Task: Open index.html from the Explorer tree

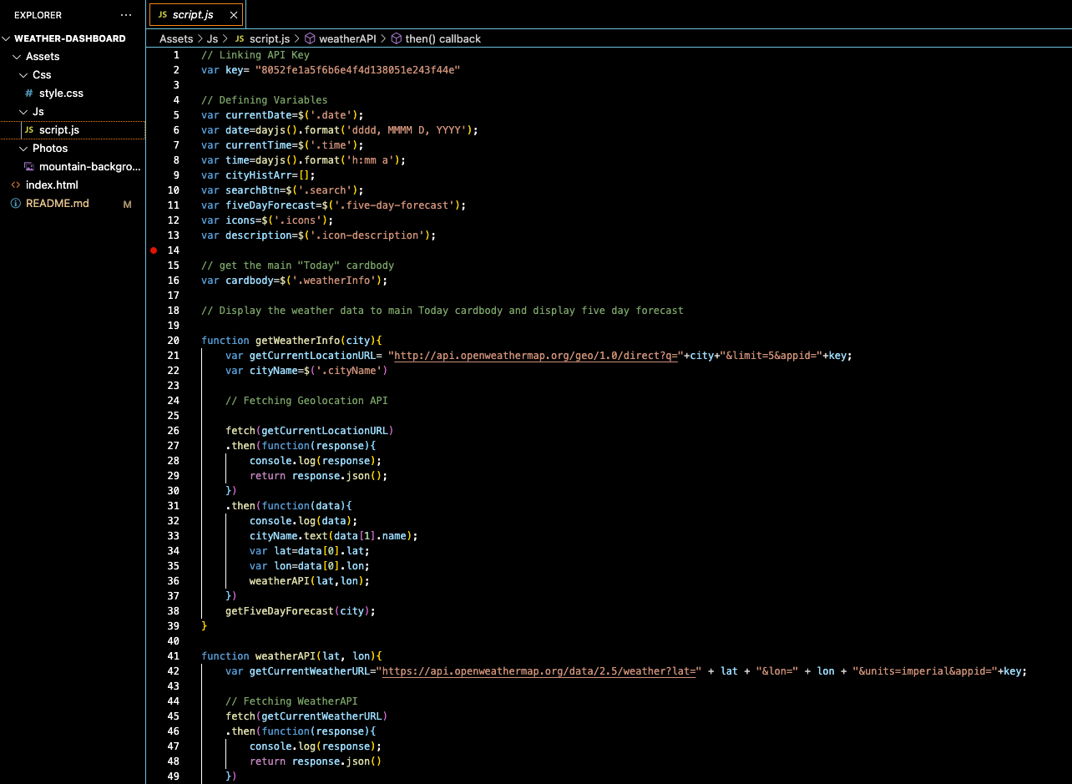Action: click(52, 185)
